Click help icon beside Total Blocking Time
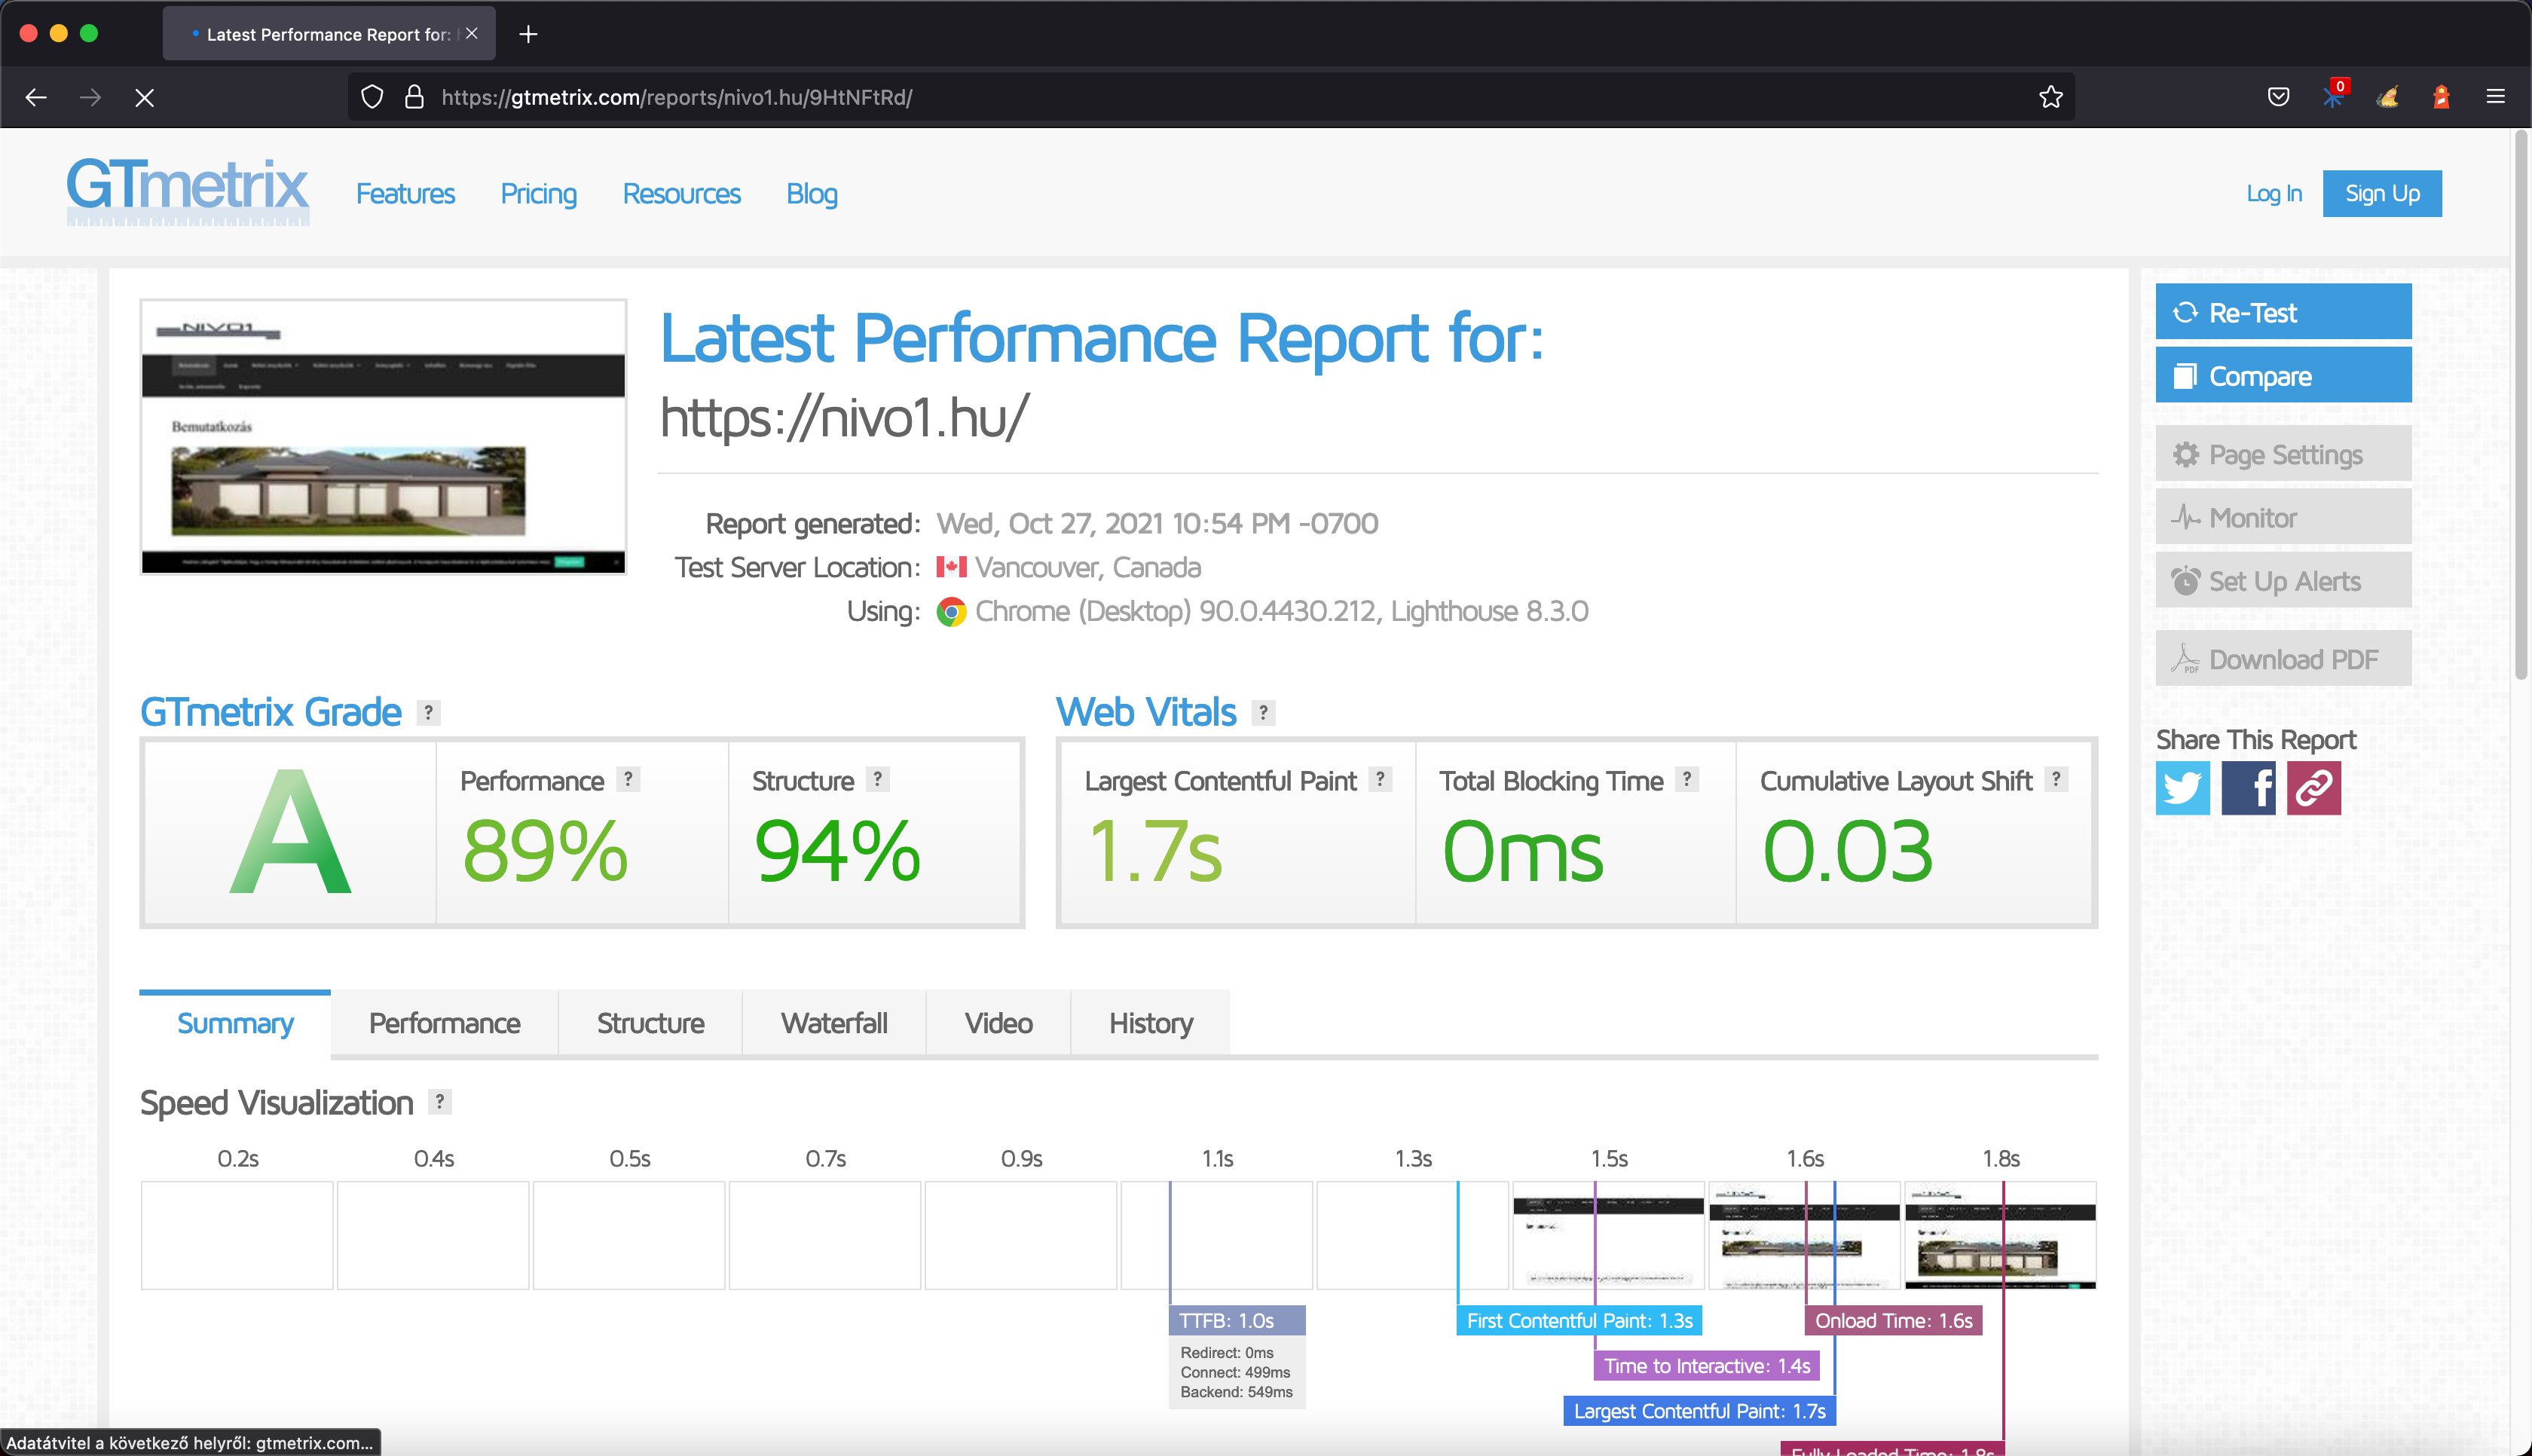This screenshot has height=1456, width=2532. click(x=1686, y=779)
